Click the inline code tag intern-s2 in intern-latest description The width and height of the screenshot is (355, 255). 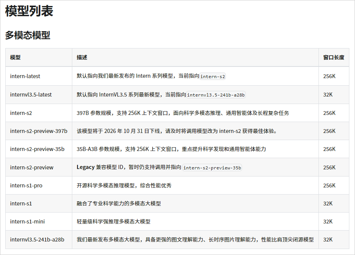213,76
